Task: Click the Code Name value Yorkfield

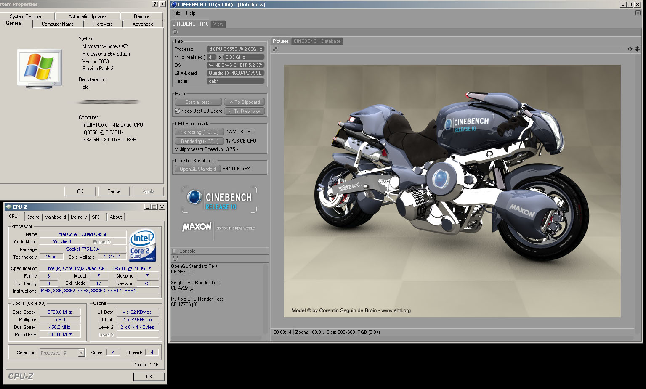Action: click(x=62, y=242)
